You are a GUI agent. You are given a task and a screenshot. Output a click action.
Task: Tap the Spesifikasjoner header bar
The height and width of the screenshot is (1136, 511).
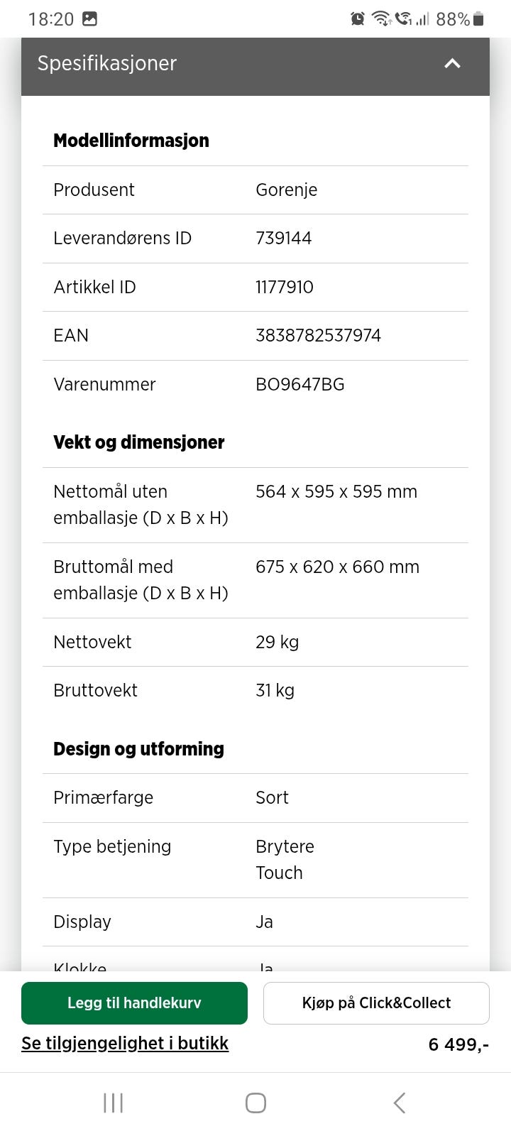click(x=213, y=65)
